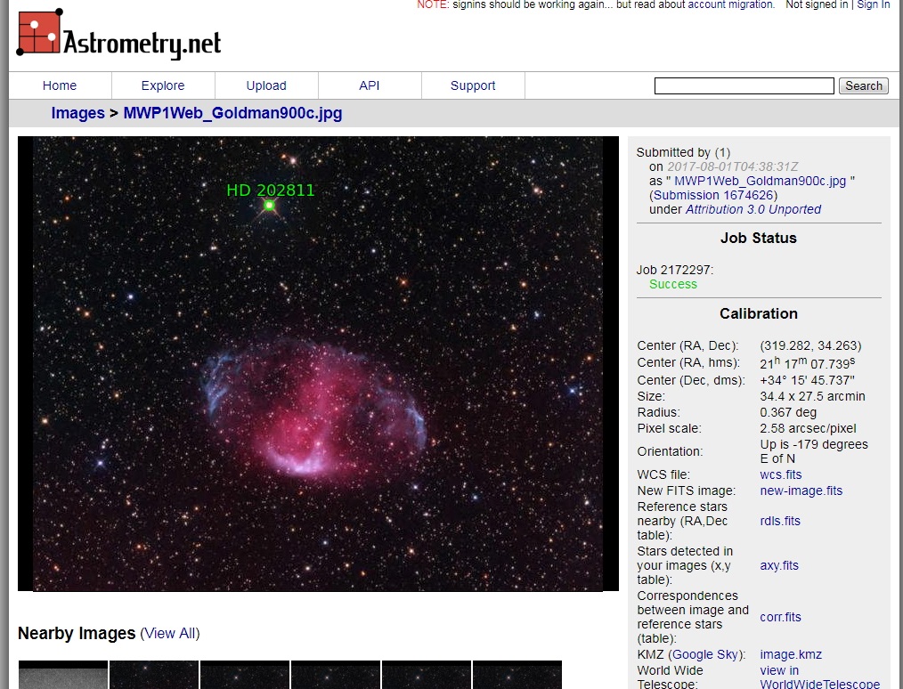Open Attribution 3.0 Unported license link
Viewport: 903px width, 689px height.
pyautogui.click(x=753, y=209)
